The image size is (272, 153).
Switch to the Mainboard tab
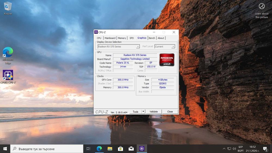pyautogui.click(x=110, y=38)
